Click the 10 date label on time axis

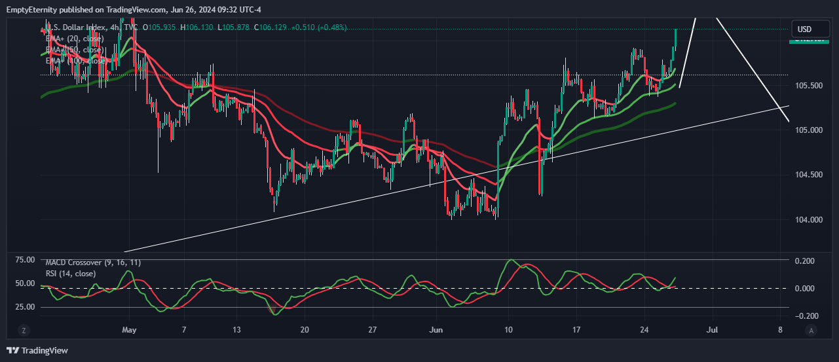[508, 331]
